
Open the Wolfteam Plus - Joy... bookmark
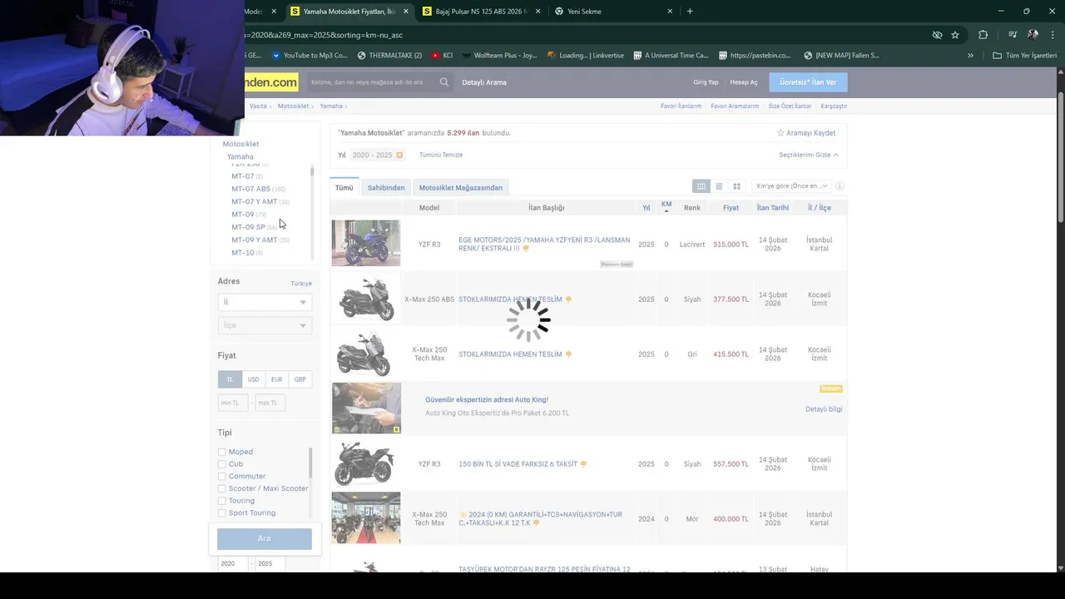tap(500, 56)
